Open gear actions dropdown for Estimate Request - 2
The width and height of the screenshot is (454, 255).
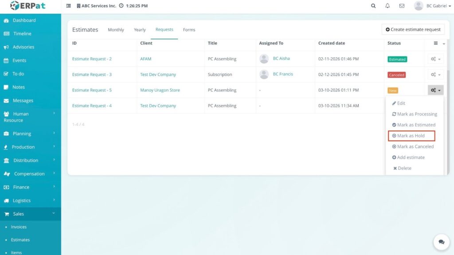(435, 59)
